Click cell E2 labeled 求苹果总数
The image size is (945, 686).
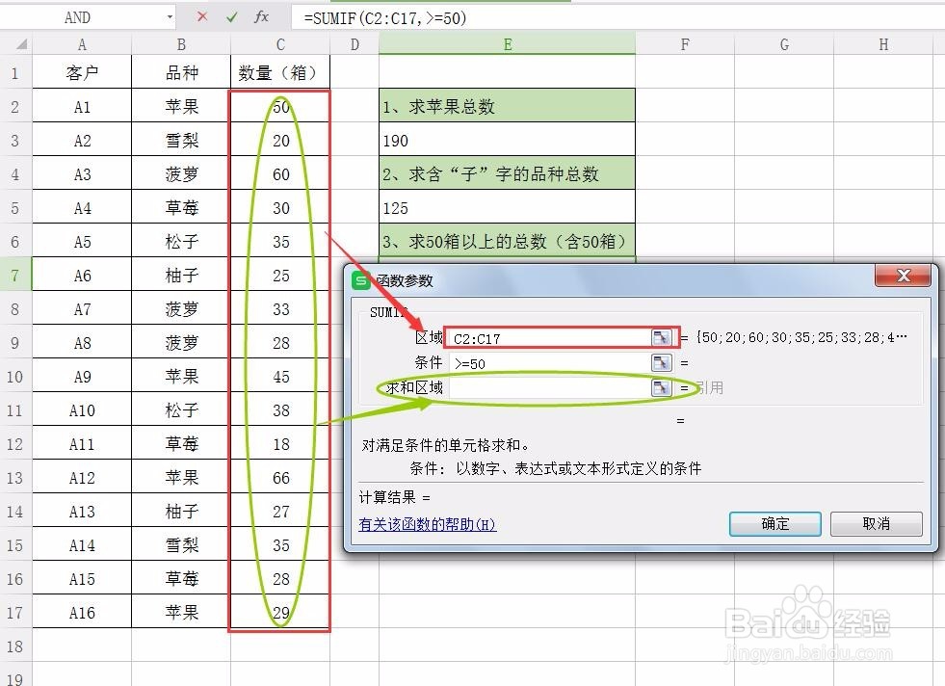(x=508, y=106)
